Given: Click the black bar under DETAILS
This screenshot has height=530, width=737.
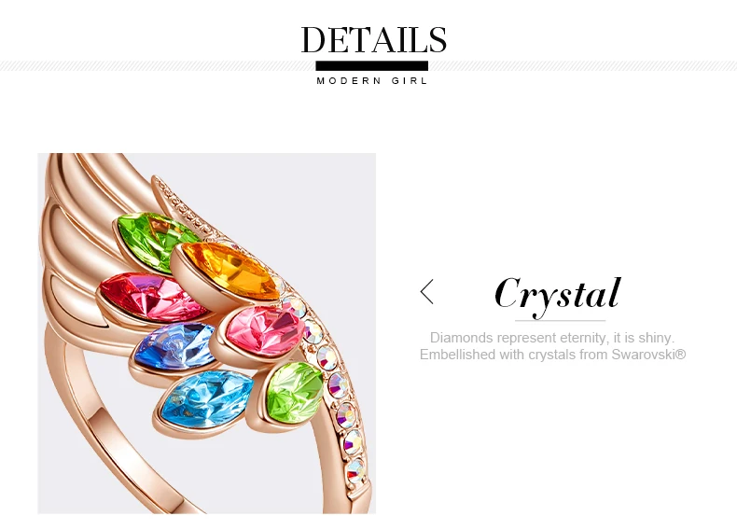Looking at the screenshot, I should tap(372, 66).
